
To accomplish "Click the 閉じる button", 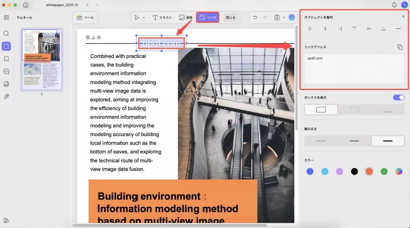I will point(231,18).
